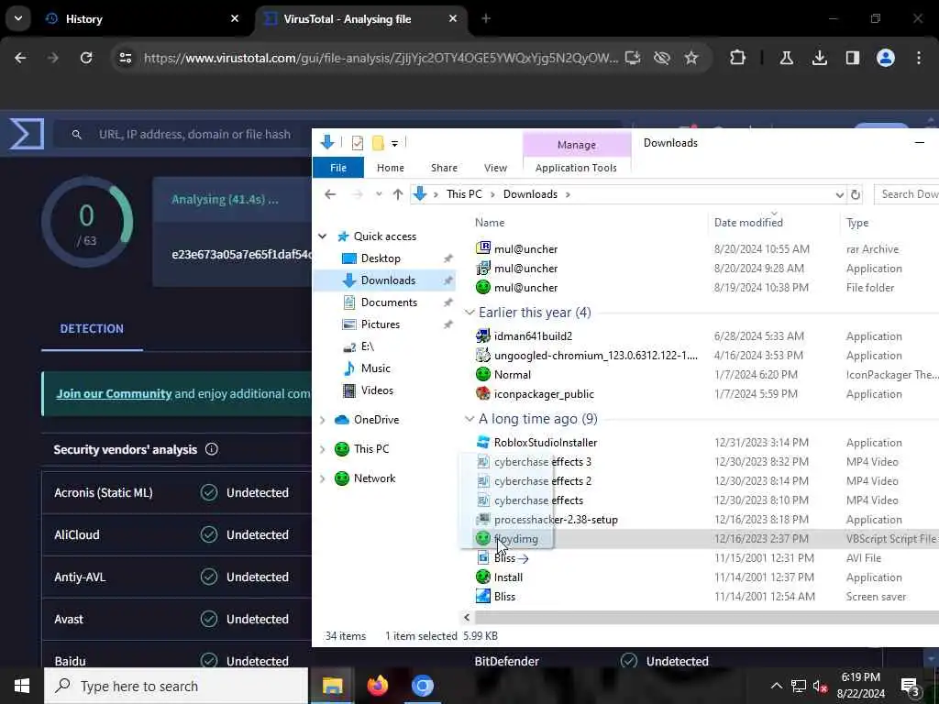Bookmark this page with the star icon

pos(691,58)
